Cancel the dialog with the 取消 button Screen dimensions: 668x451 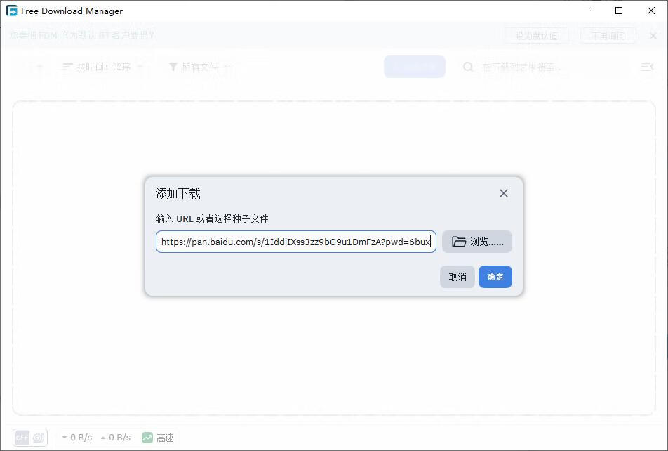(457, 277)
